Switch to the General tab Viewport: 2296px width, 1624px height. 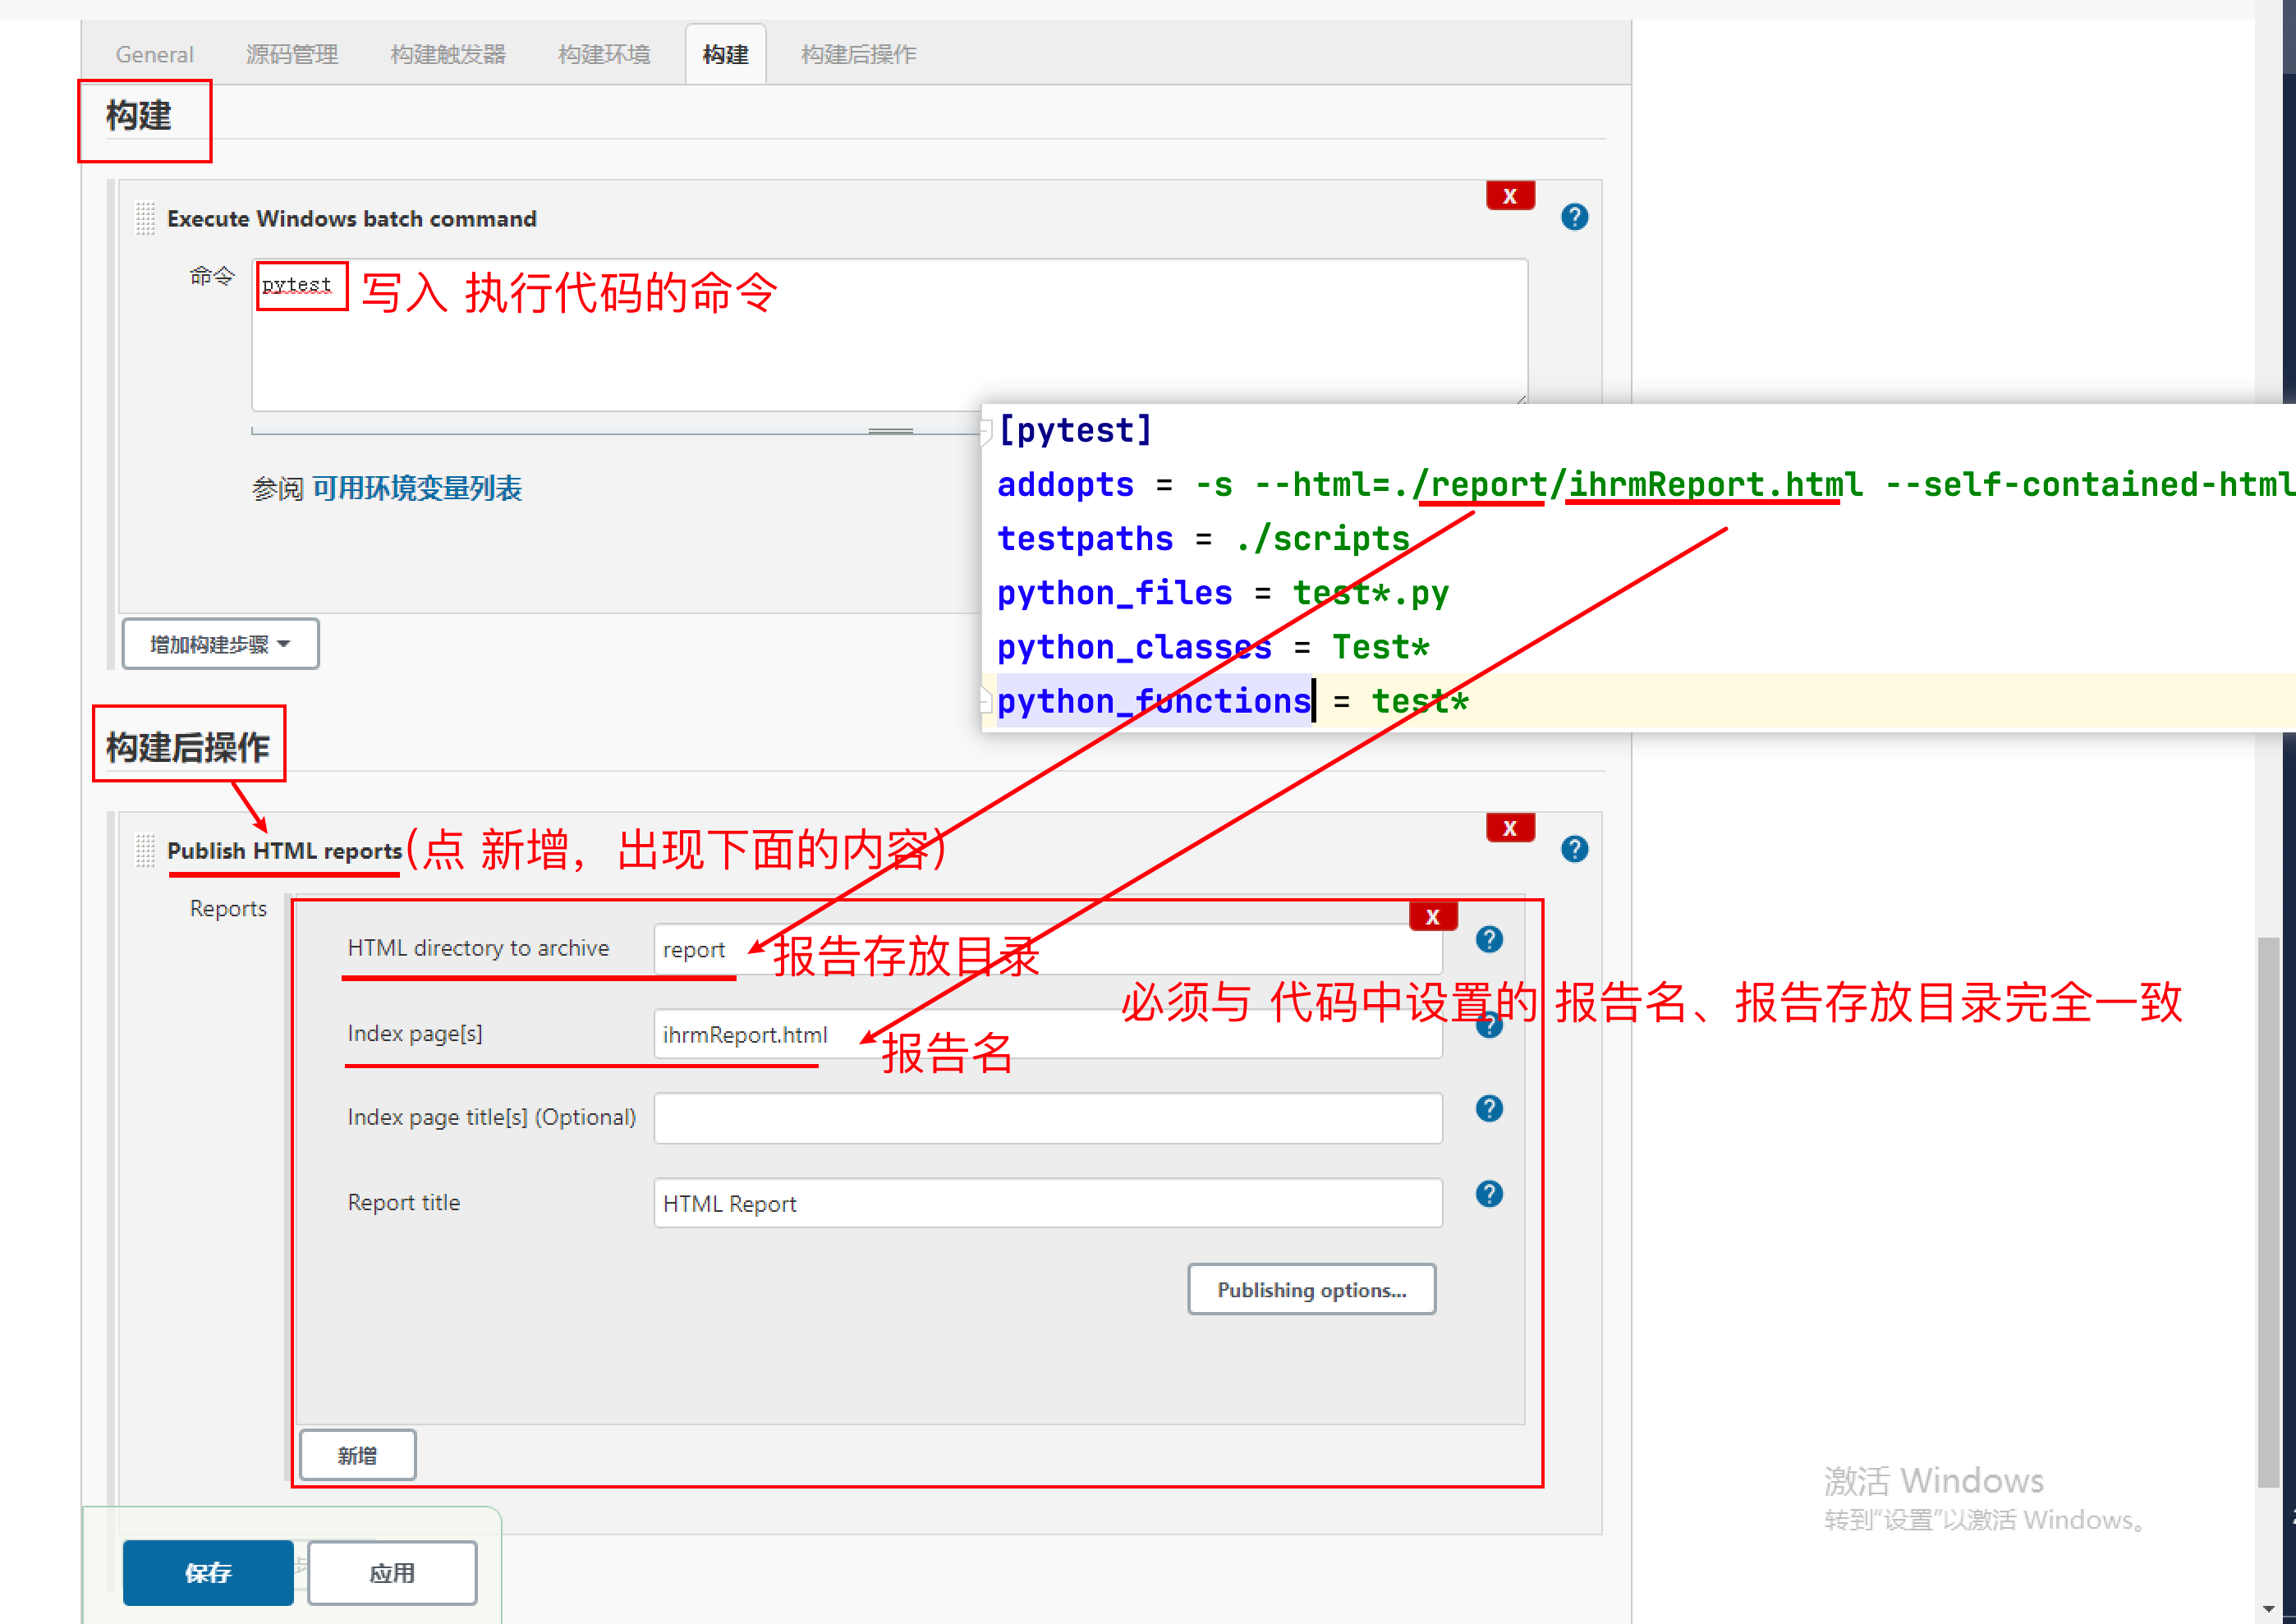[154, 54]
